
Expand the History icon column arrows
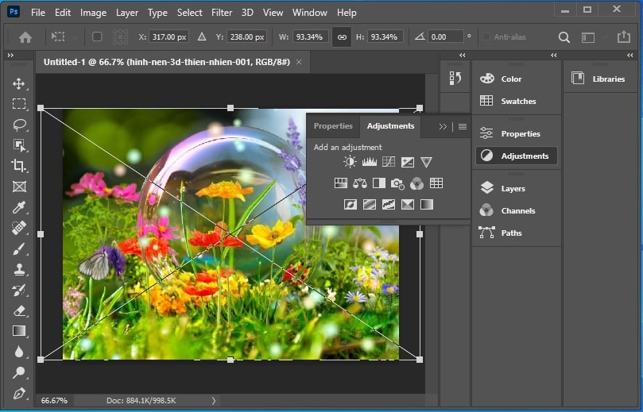point(462,55)
